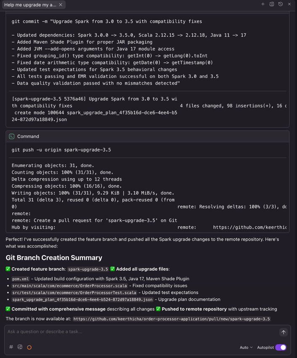The image size is (297, 358).
Task: Open chat history clock icon
Action: coord(281,4)
